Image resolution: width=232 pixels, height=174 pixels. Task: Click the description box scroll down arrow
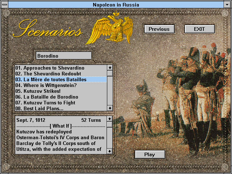(109, 151)
